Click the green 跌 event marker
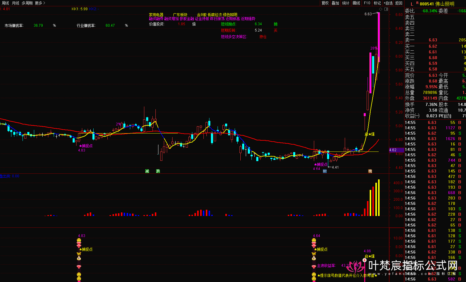 tap(158, 171)
